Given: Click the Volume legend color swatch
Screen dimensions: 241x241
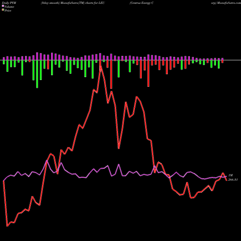Looking at the screenshot, I should [3, 6].
